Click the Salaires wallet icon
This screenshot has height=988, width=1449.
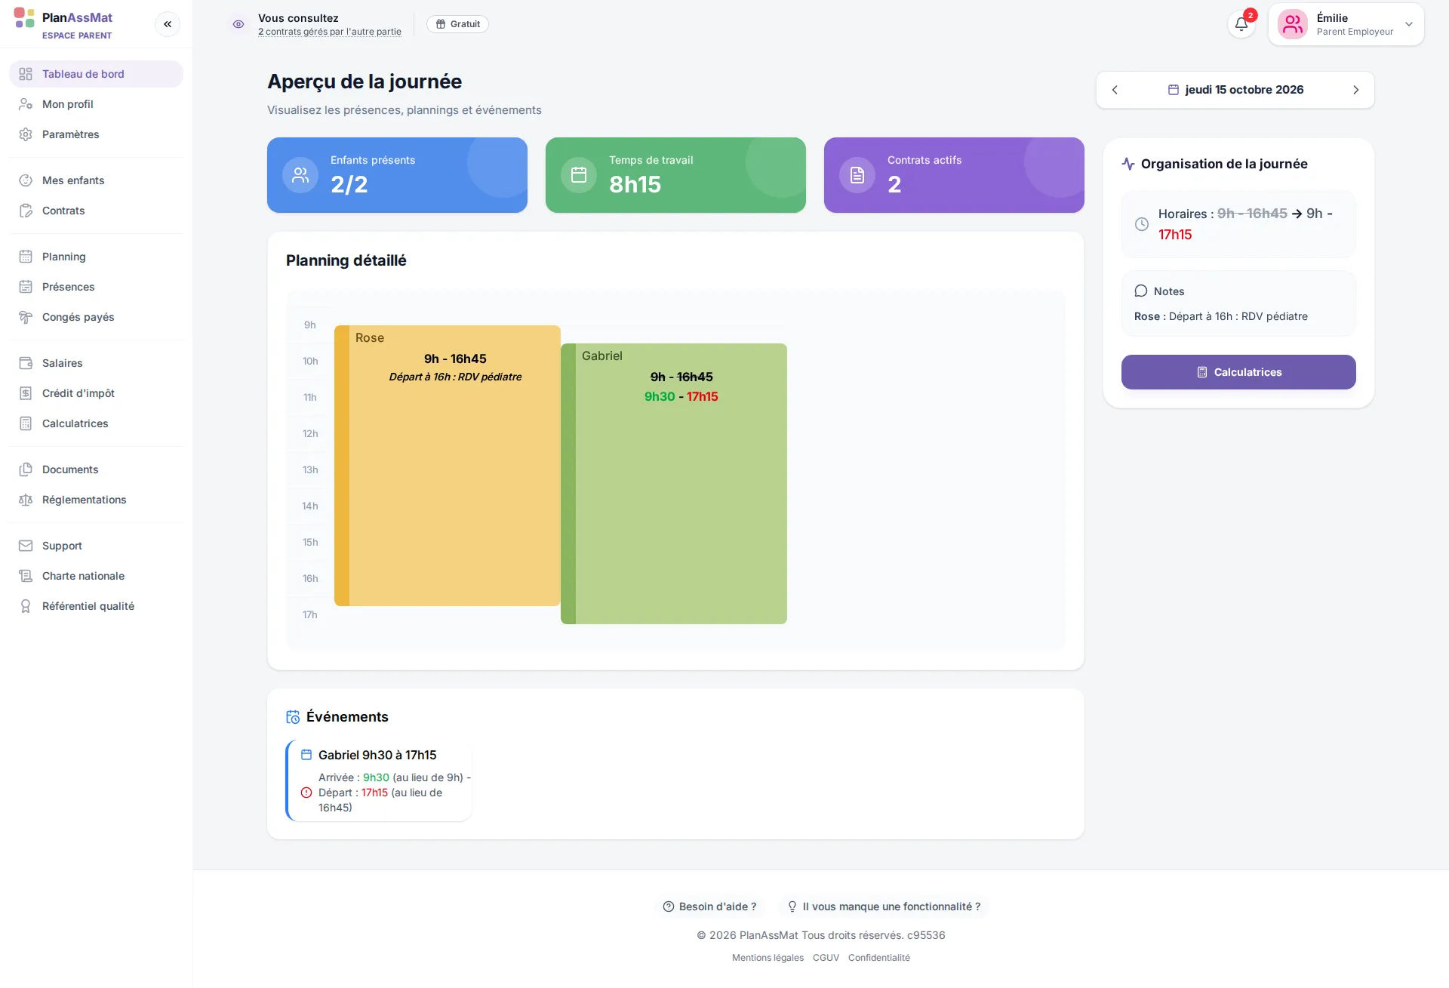point(26,363)
